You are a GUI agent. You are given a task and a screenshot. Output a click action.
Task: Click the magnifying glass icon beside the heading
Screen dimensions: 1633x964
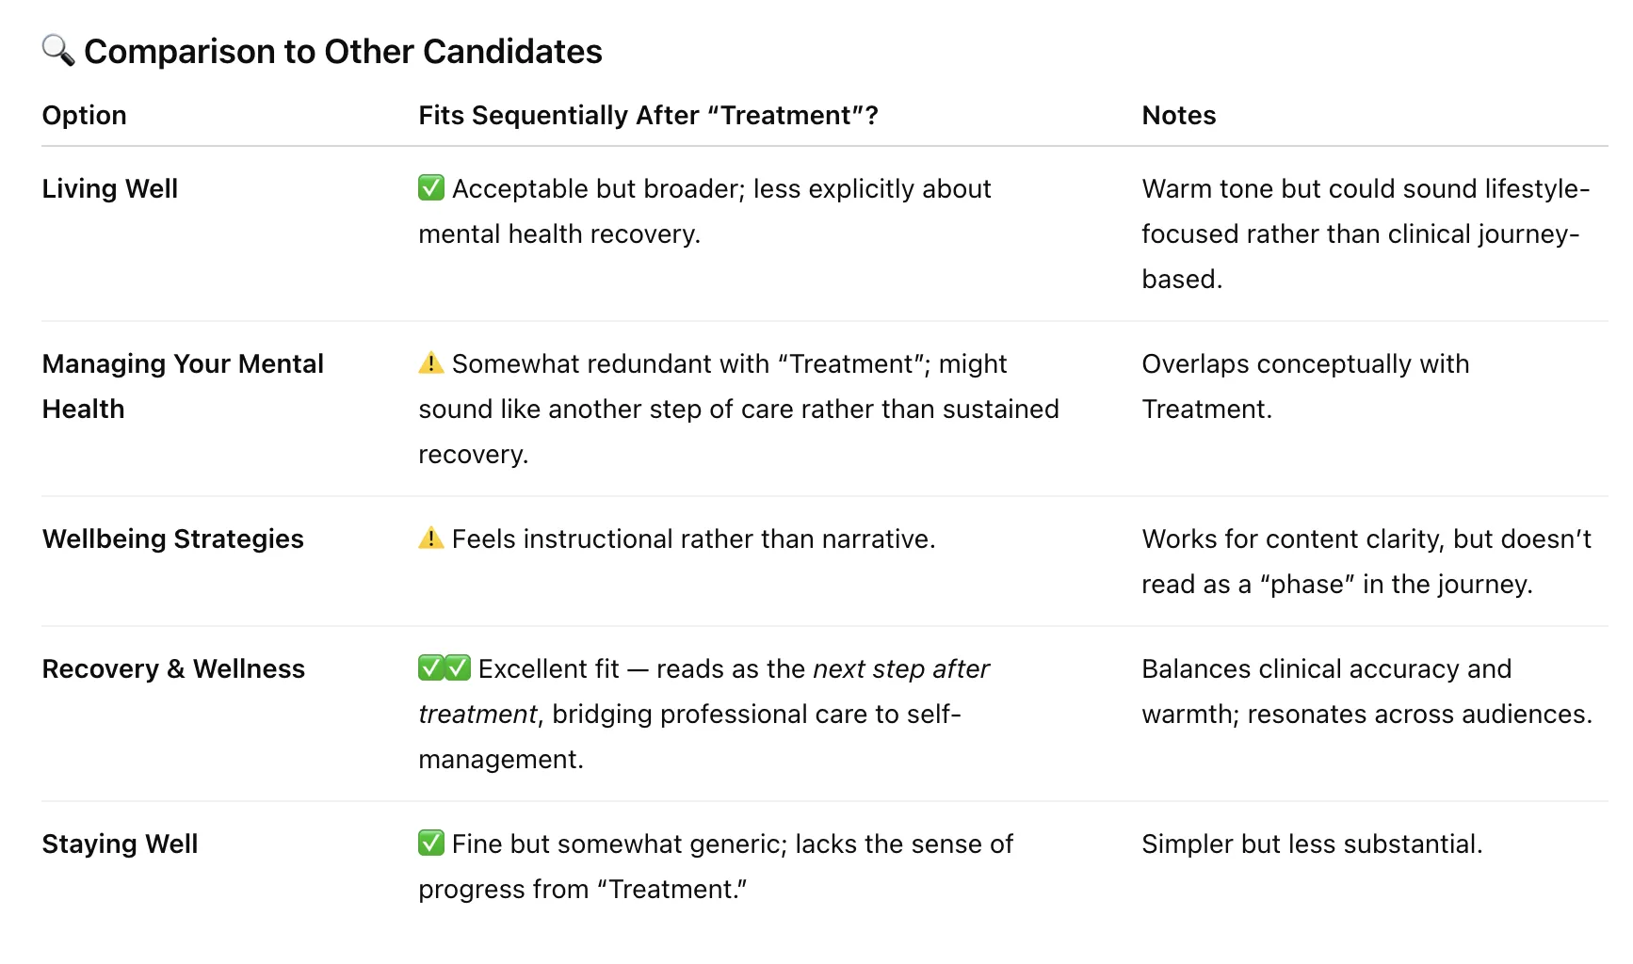click(x=57, y=51)
